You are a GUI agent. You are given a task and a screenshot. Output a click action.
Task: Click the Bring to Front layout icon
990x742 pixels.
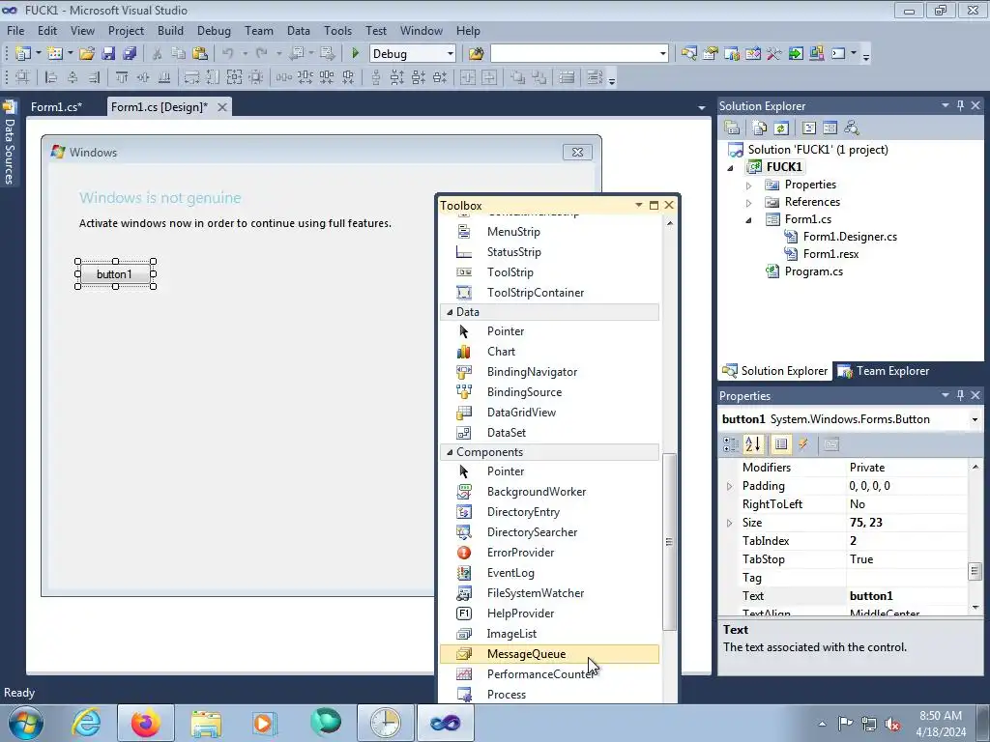[518, 77]
